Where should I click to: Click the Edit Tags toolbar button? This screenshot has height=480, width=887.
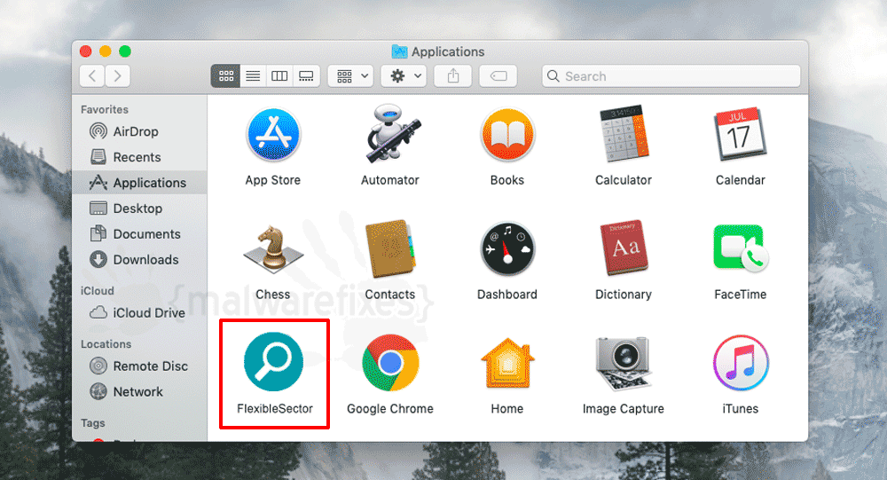498,75
